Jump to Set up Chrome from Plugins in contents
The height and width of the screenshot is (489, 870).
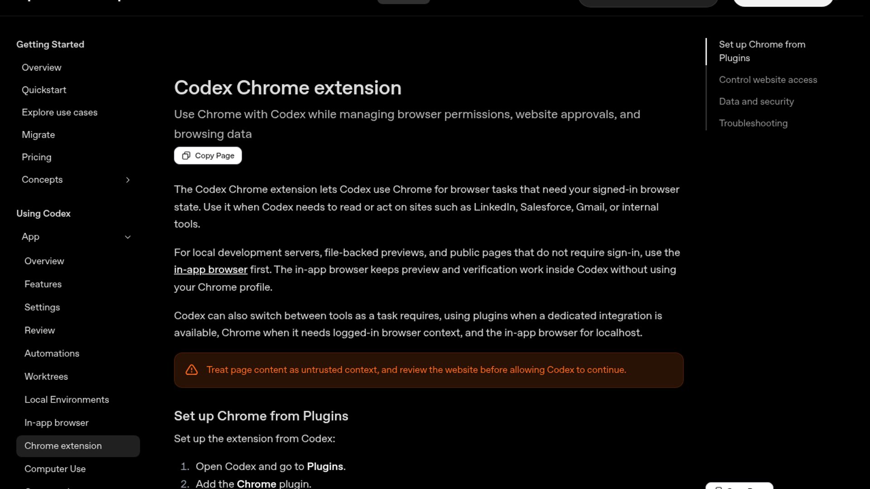(x=762, y=51)
